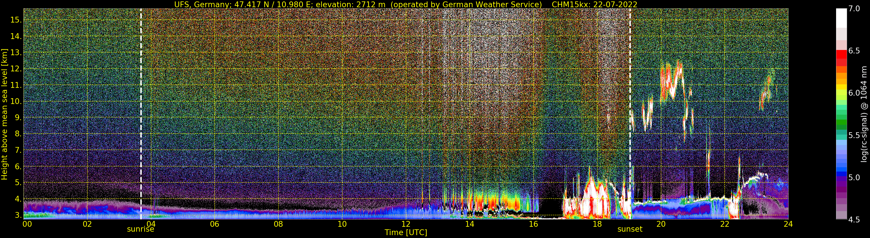Click colorbar value '6.0'
The width and height of the screenshot is (870, 238).
[854, 93]
